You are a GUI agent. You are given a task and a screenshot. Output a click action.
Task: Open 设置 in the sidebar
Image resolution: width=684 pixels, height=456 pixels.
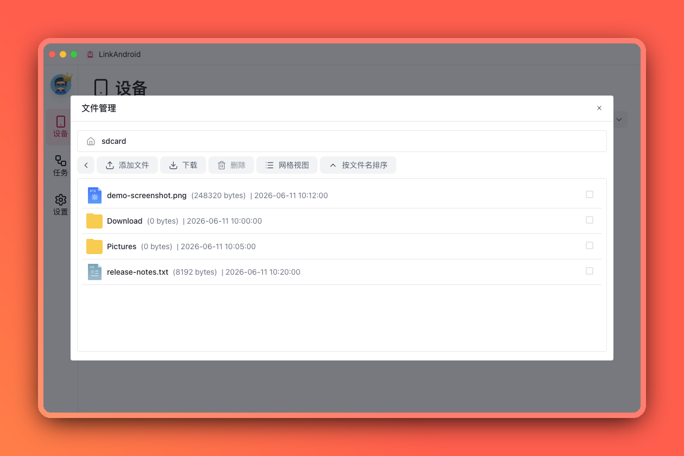coord(60,205)
